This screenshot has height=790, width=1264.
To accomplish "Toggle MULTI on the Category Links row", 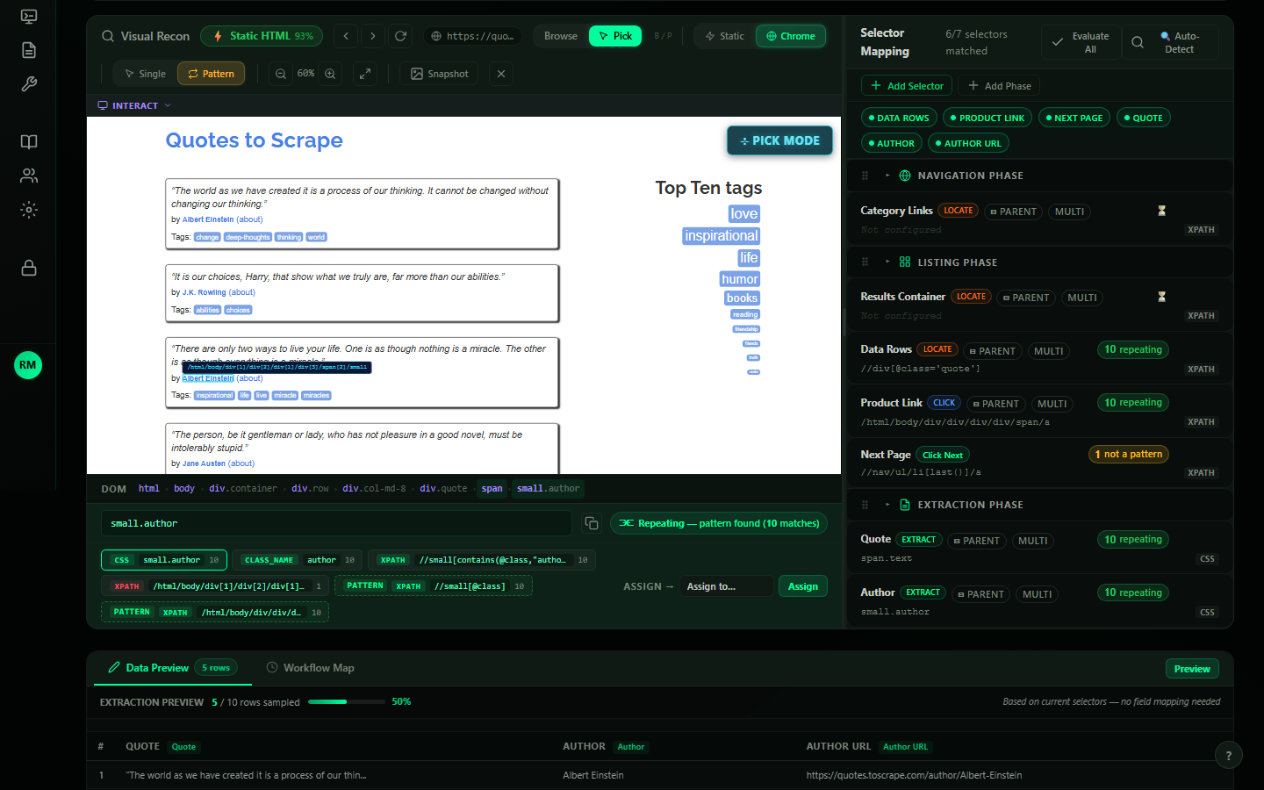I will [1069, 212].
